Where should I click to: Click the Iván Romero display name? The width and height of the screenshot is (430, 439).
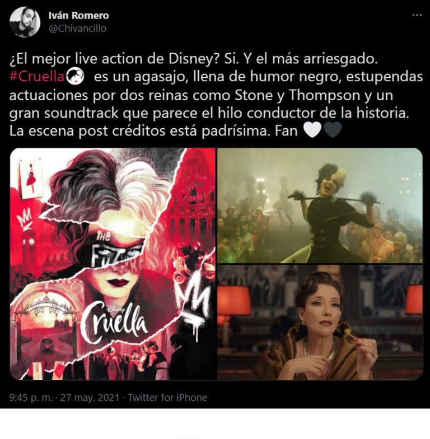click(78, 16)
